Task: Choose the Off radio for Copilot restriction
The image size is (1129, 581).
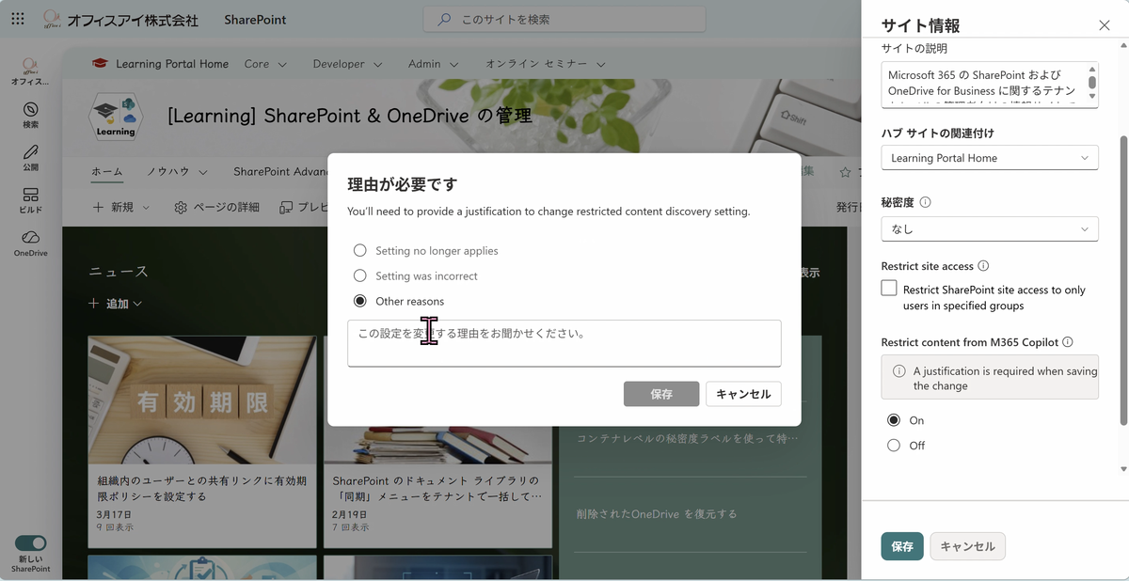Action: coord(893,446)
